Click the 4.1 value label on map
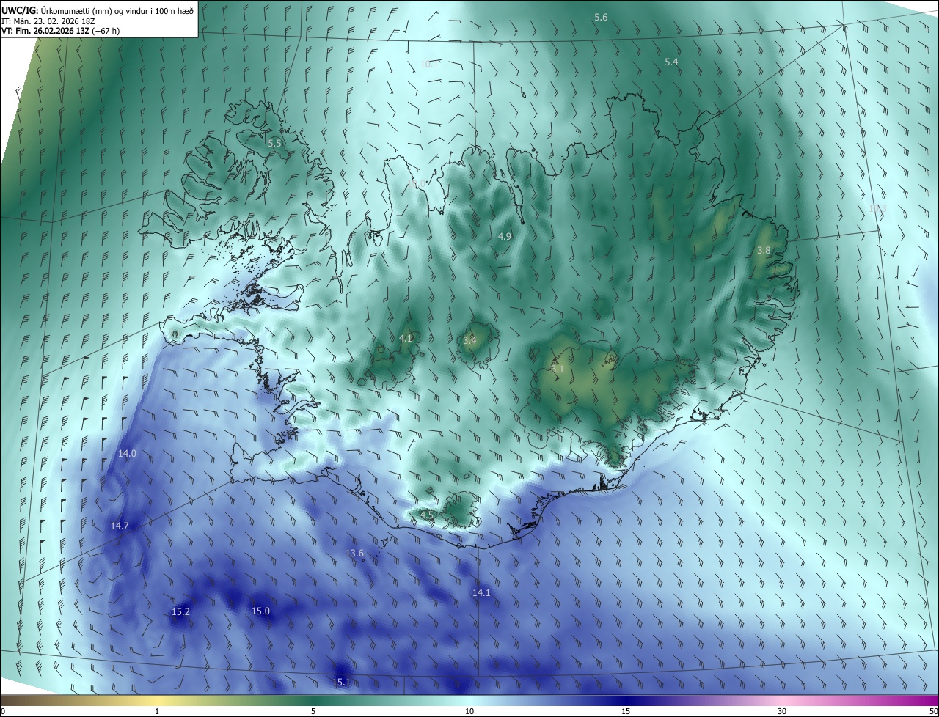 [x=406, y=338]
